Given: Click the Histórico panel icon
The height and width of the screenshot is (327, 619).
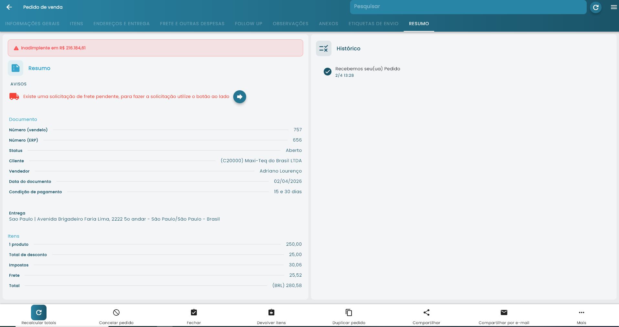Looking at the screenshot, I should 323,48.
